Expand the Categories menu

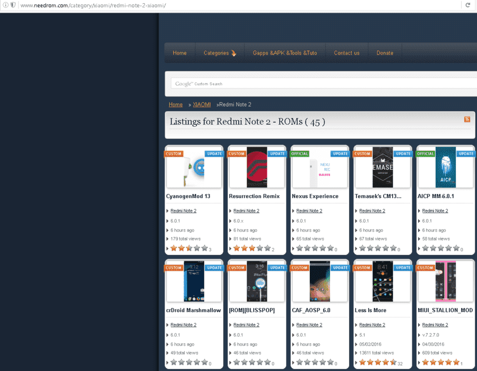pos(220,53)
